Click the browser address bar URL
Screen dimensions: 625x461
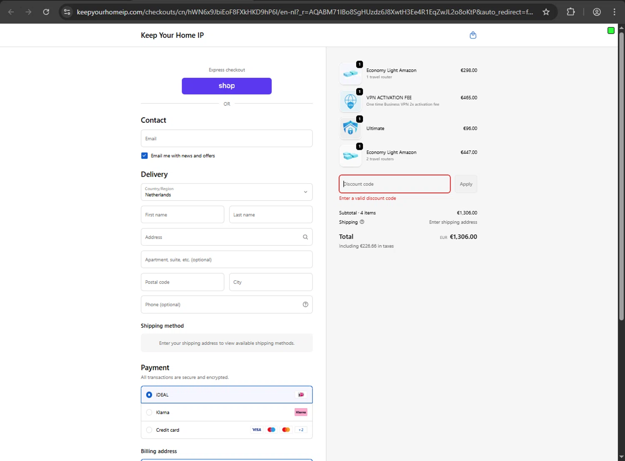click(x=305, y=12)
